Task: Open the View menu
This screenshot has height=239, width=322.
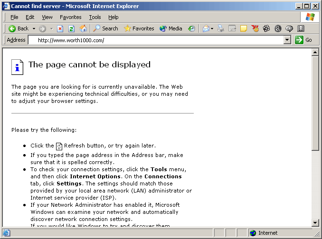Action: click(x=47, y=17)
